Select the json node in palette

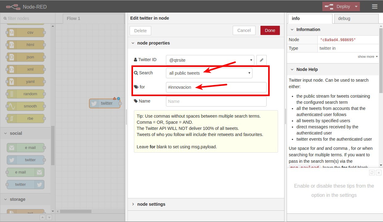pyautogui.click(x=26, y=57)
